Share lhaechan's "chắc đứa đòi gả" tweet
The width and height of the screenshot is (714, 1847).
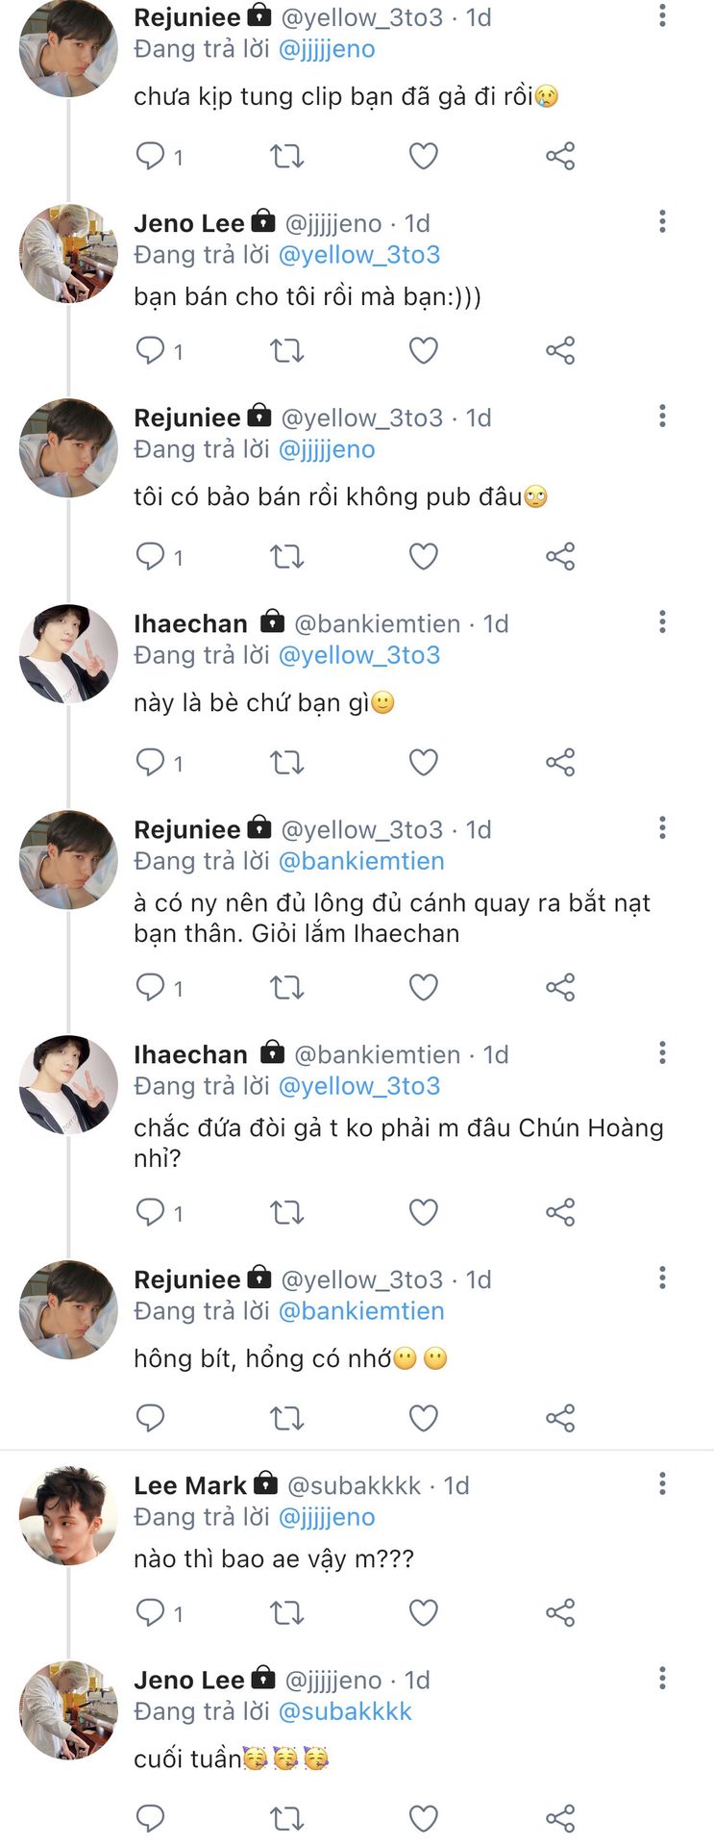pyautogui.click(x=560, y=1212)
